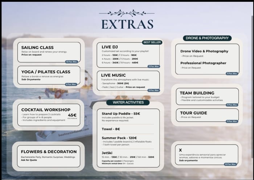Click 'Includes ingredients and equipment'
This screenshot has height=180, width=254.
(43, 120)
